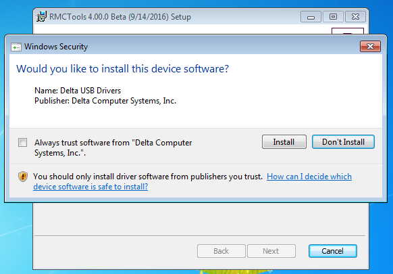393x274 pixels.
Task: Close the Windows Security dialog with red X
Action: tap(370, 47)
